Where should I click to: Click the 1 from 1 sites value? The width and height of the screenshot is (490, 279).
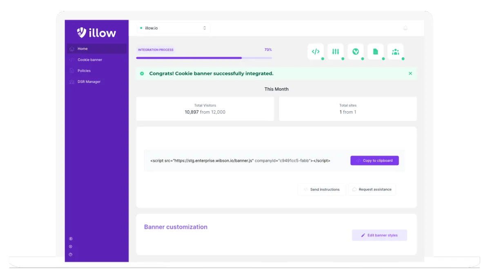point(348,112)
